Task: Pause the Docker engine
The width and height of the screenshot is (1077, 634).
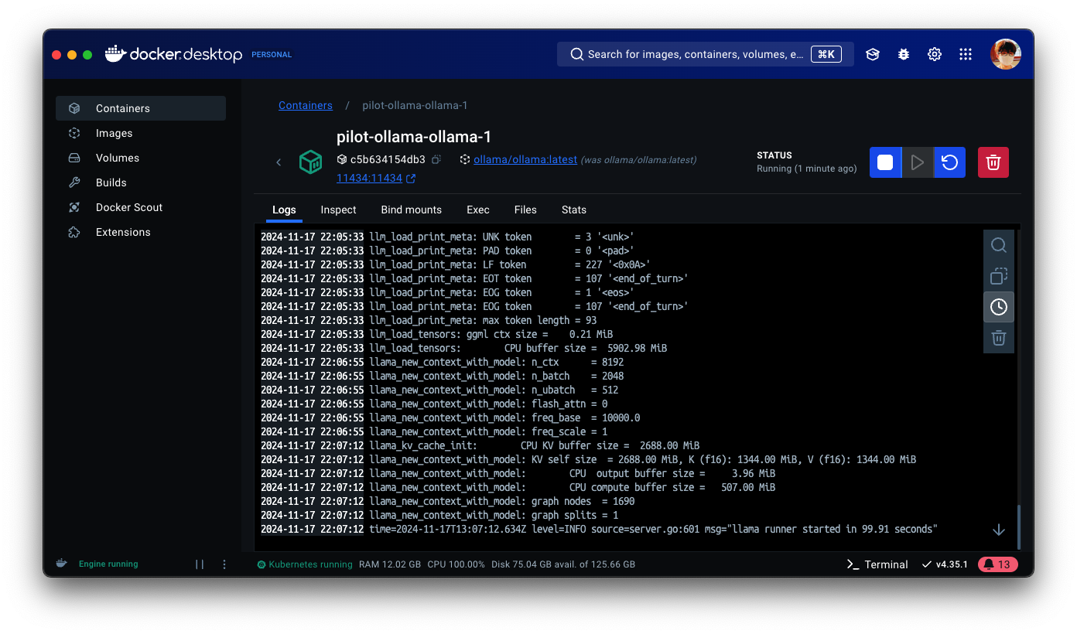Action: tap(200, 564)
